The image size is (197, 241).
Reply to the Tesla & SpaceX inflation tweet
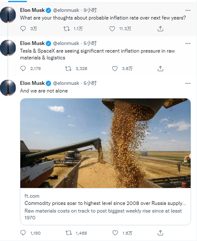[x=23, y=69]
